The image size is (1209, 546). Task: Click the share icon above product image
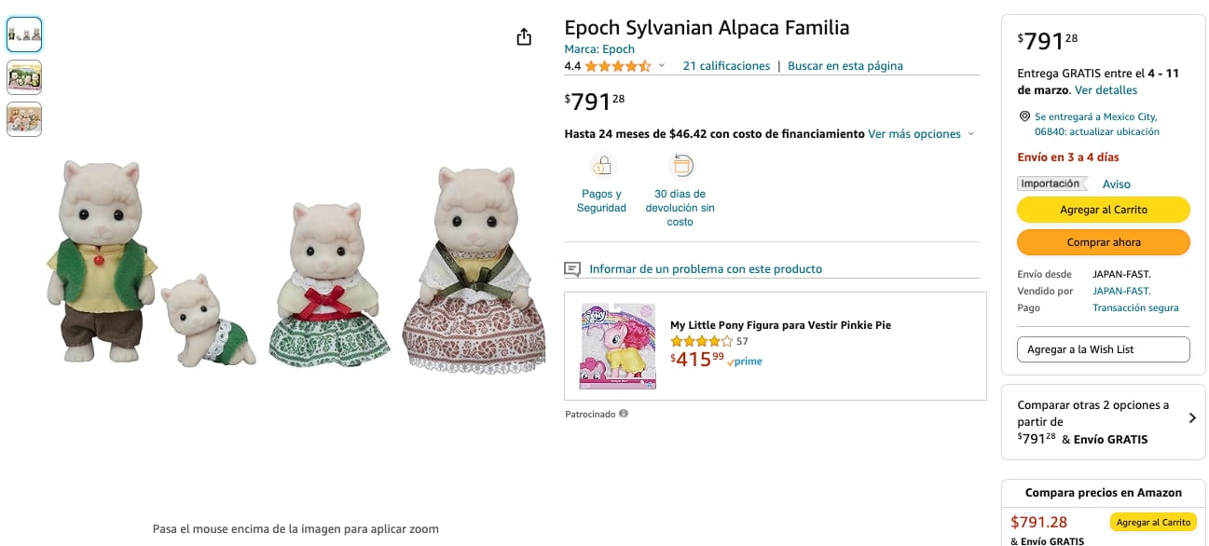pyautogui.click(x=524, y=37)
